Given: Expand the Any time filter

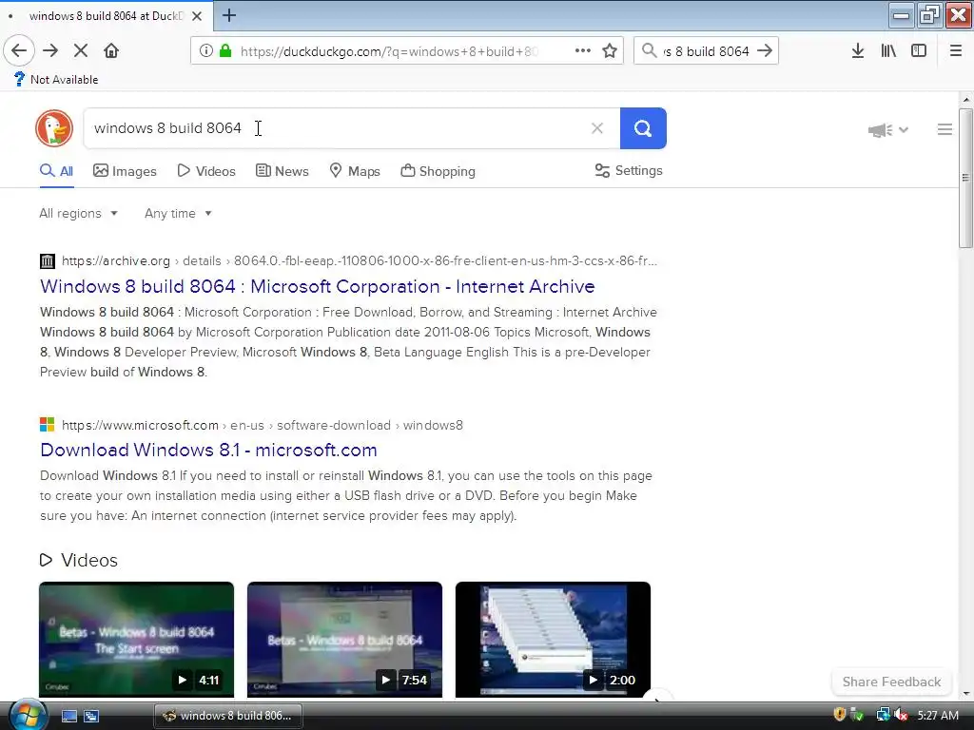Looking at the screenshot, I should click(x=178, y=214).
